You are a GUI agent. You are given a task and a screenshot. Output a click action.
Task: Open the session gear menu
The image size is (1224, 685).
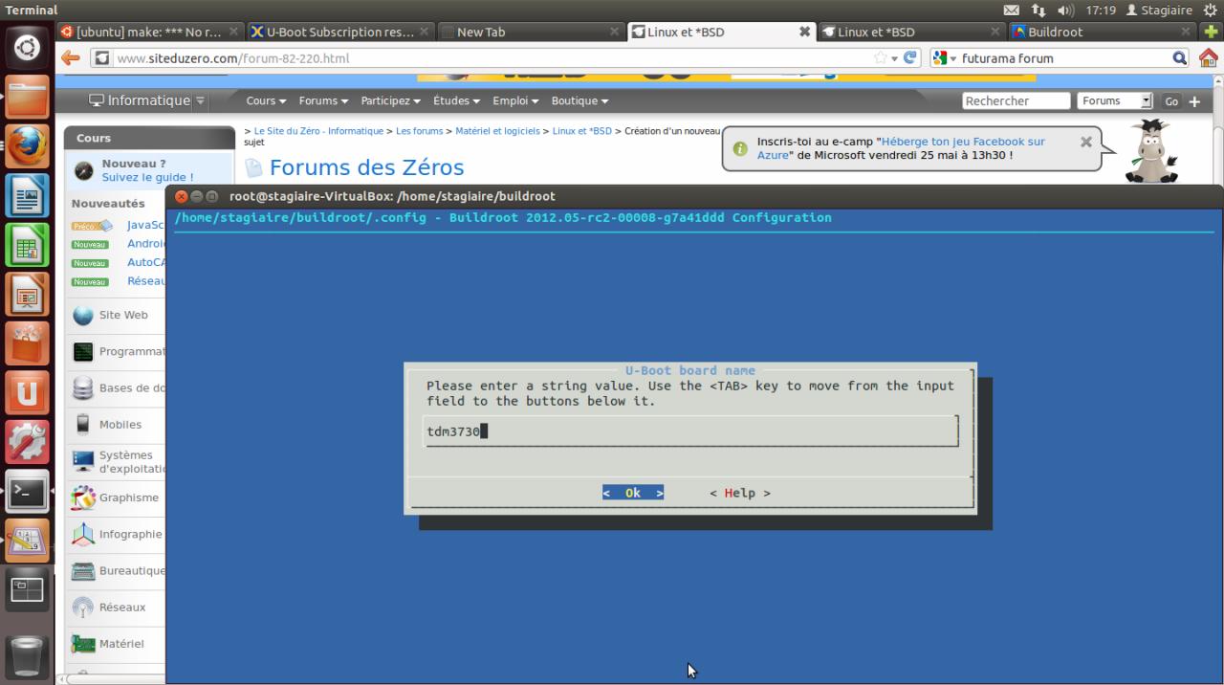[x=1211, y=10]
